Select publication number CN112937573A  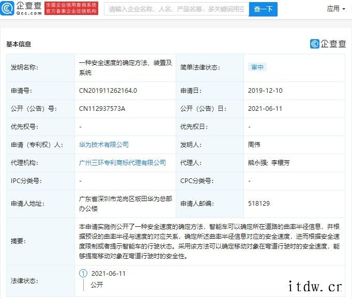(x=102, y=109)
